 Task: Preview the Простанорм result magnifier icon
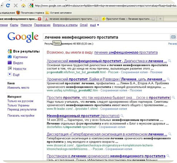[168, 156]
